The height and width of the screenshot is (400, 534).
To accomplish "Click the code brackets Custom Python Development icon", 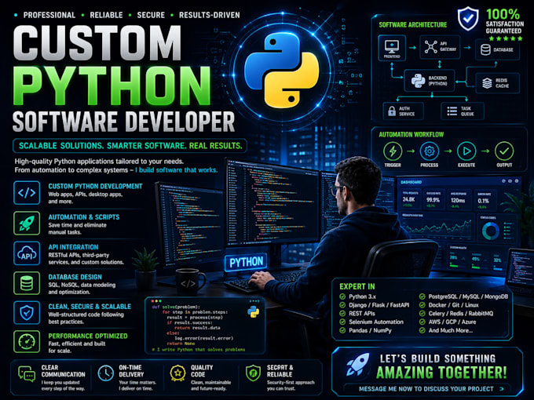I will coord(27,193).
